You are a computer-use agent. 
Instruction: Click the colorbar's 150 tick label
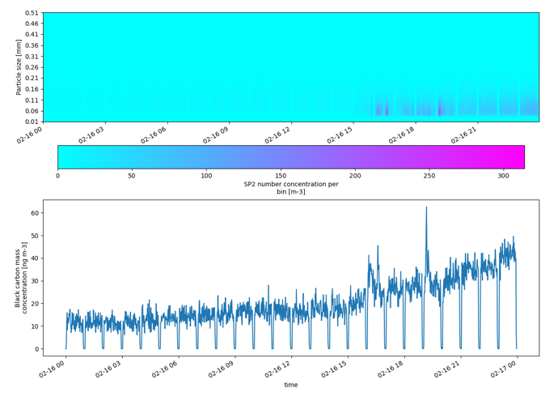[281, 176]
